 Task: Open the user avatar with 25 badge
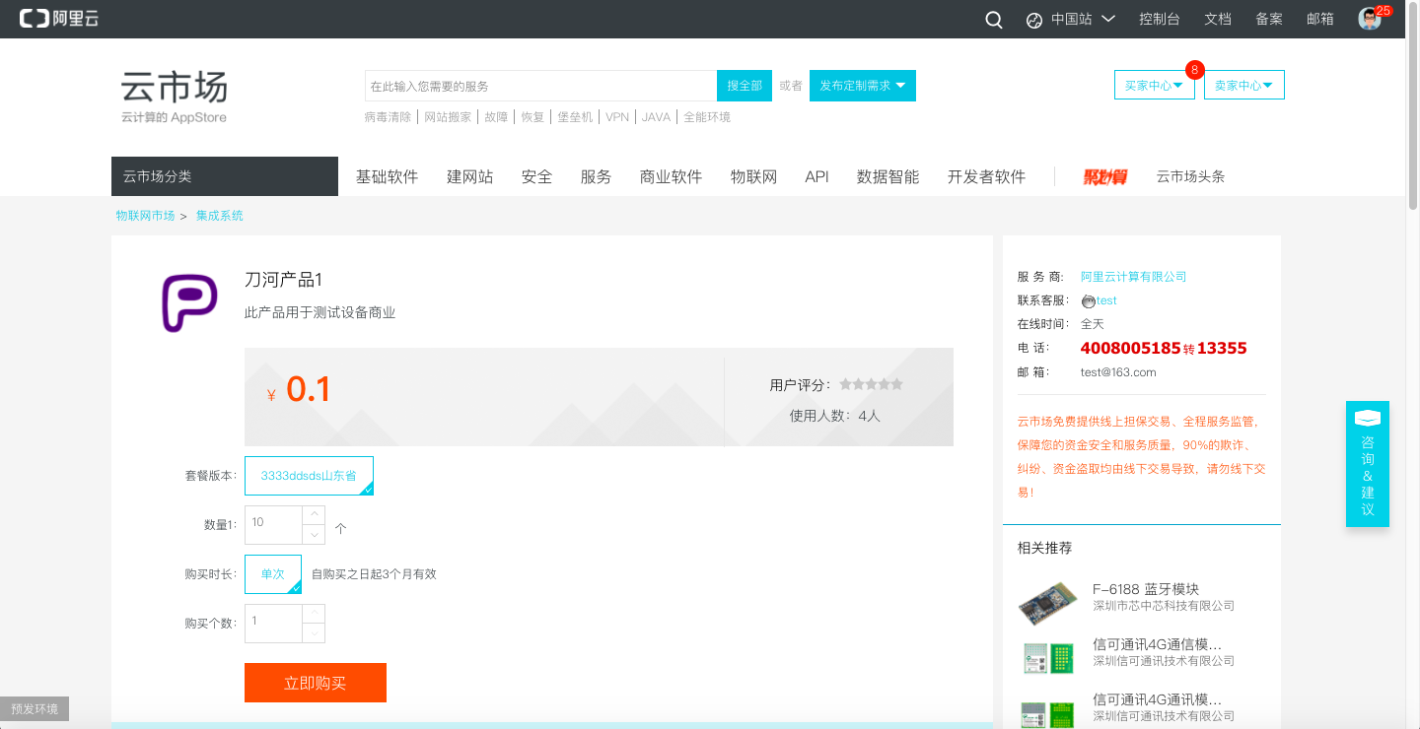tap(1370, 19)
